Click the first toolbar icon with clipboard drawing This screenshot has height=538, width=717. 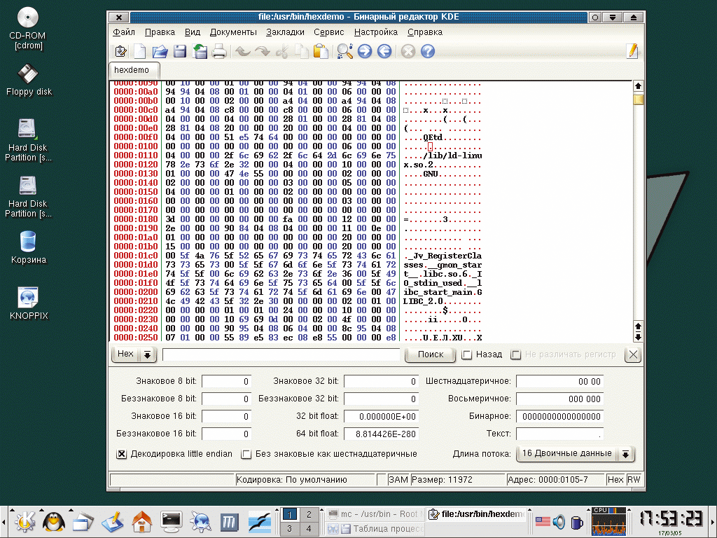(x=120, y=51)
